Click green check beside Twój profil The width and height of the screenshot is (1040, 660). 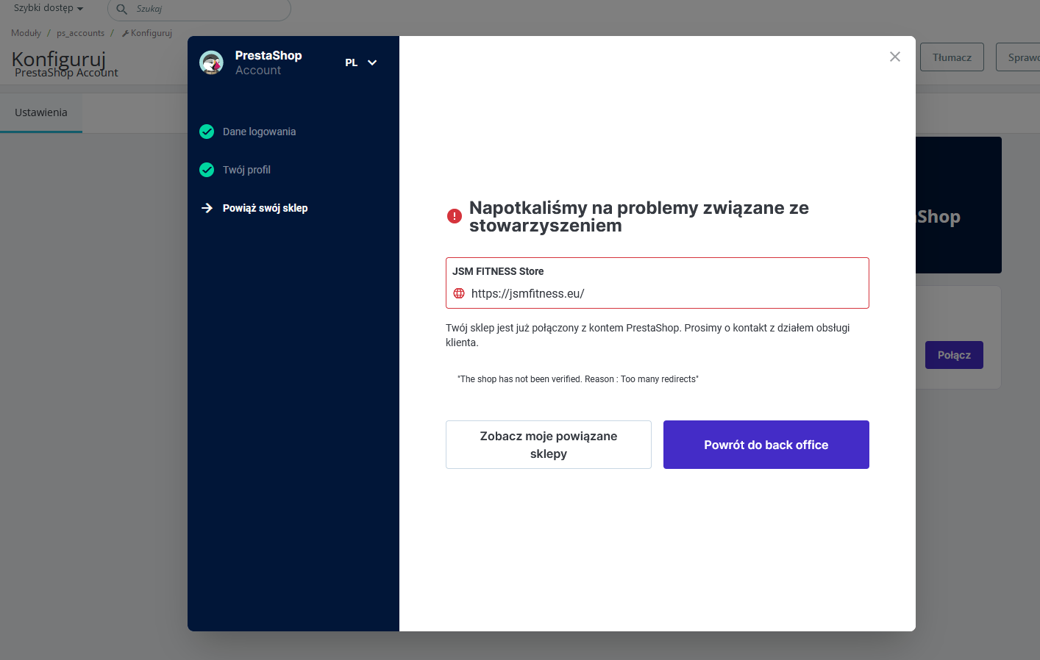point(207,170)
